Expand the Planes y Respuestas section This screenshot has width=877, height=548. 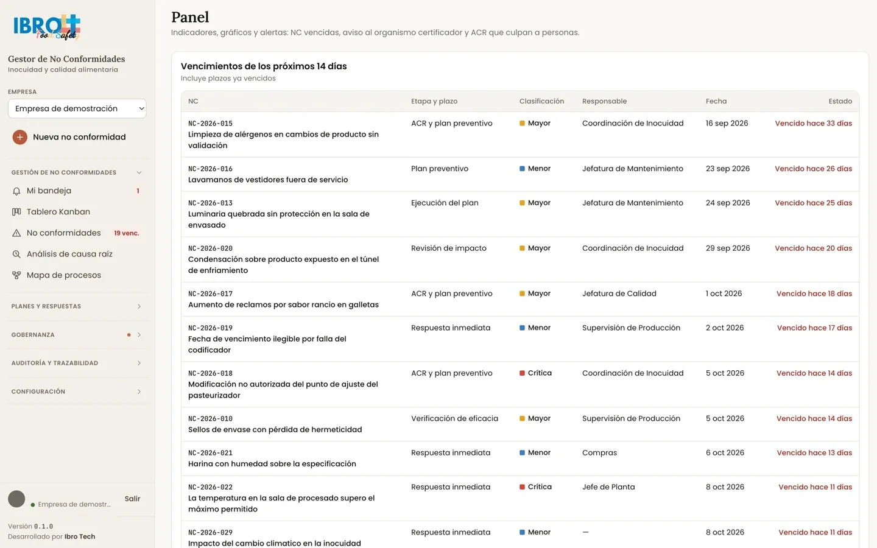click(77, 306)
